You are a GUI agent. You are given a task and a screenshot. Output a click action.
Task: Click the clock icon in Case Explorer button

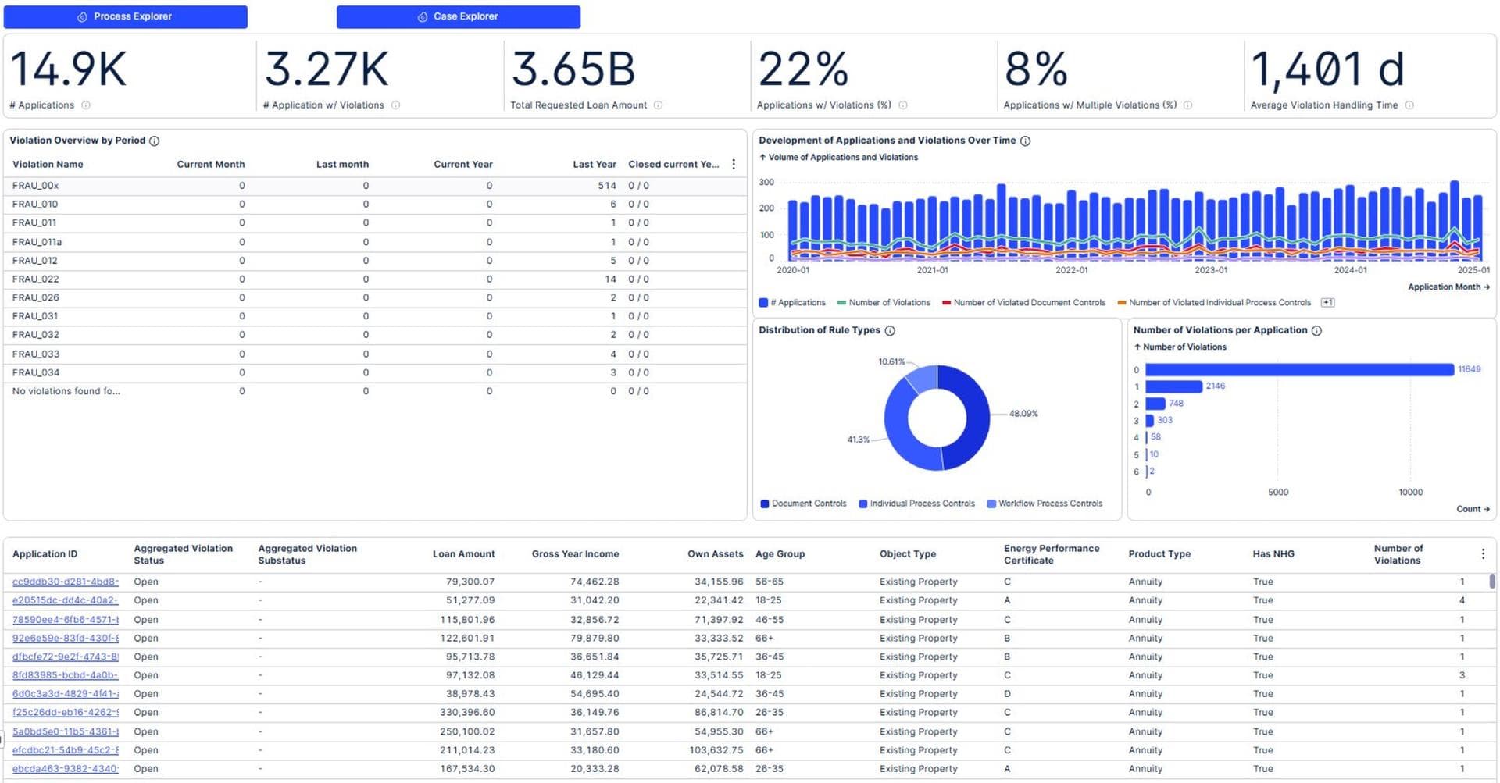click(423, 16)
